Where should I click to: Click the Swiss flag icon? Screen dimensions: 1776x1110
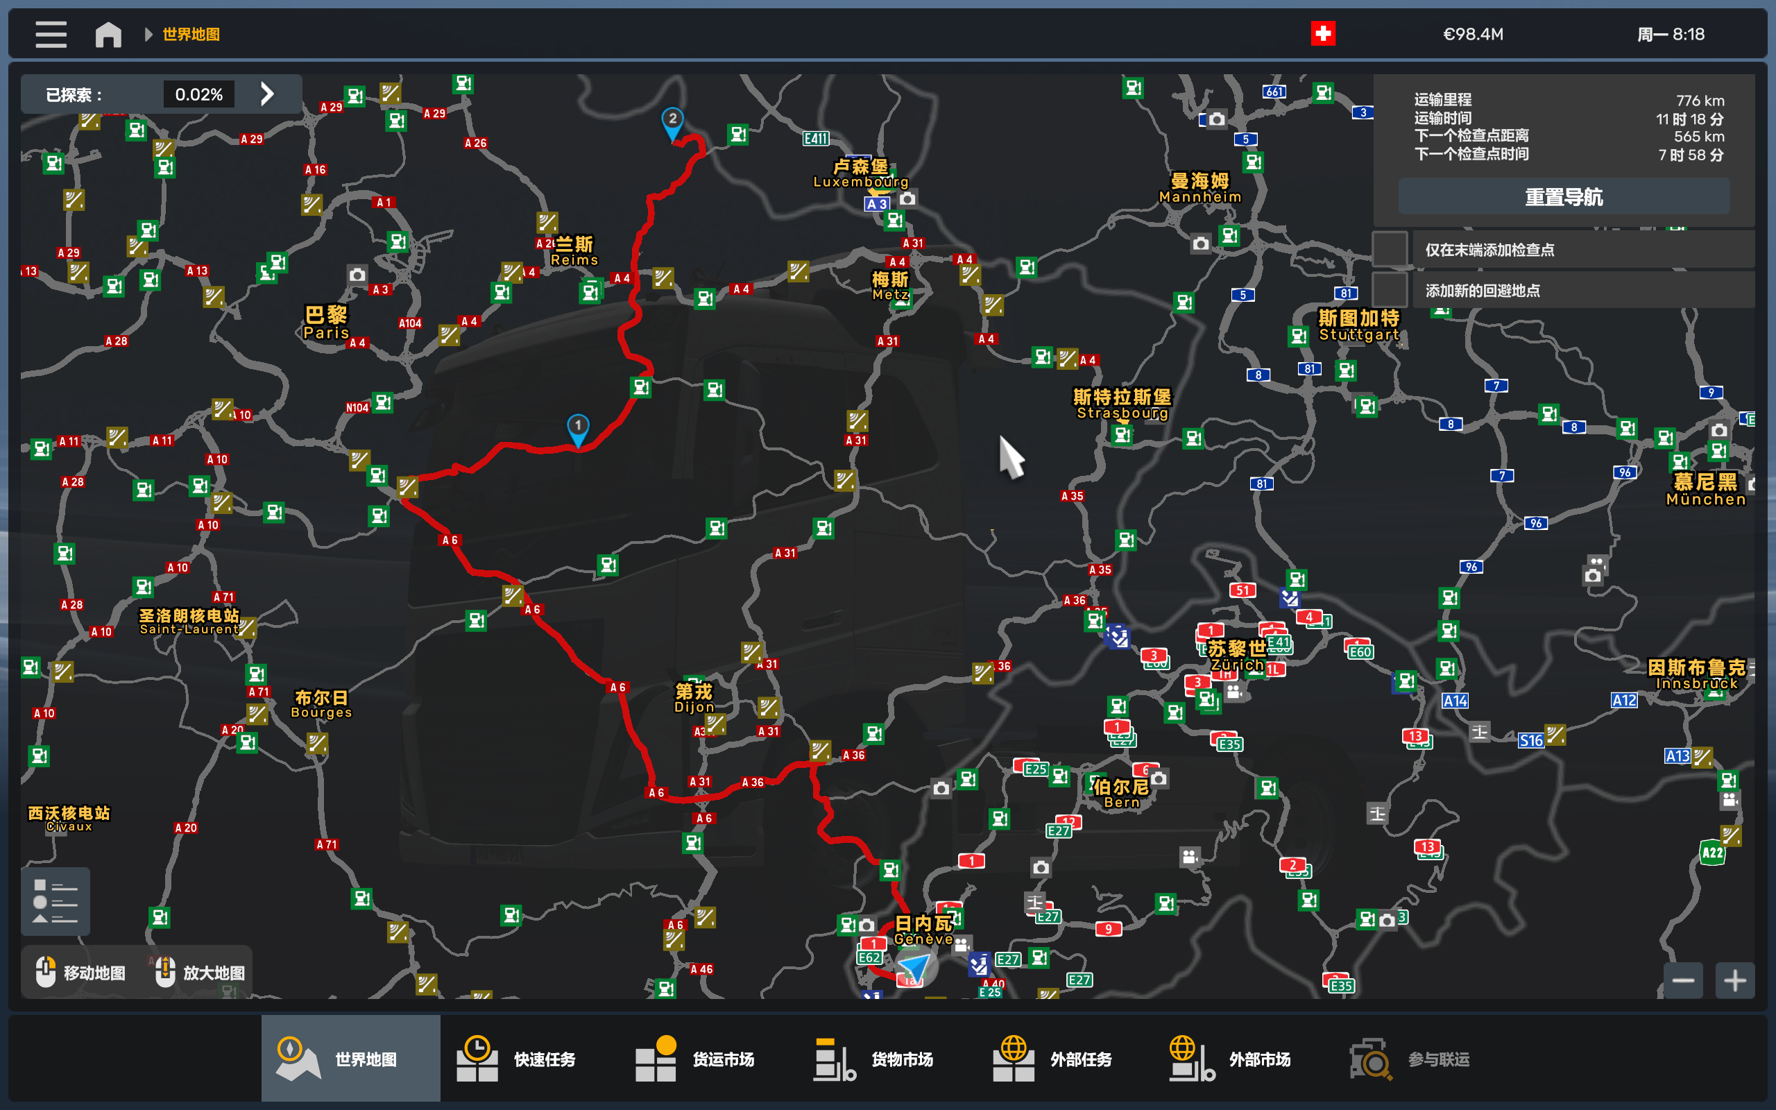point(1322,34)
